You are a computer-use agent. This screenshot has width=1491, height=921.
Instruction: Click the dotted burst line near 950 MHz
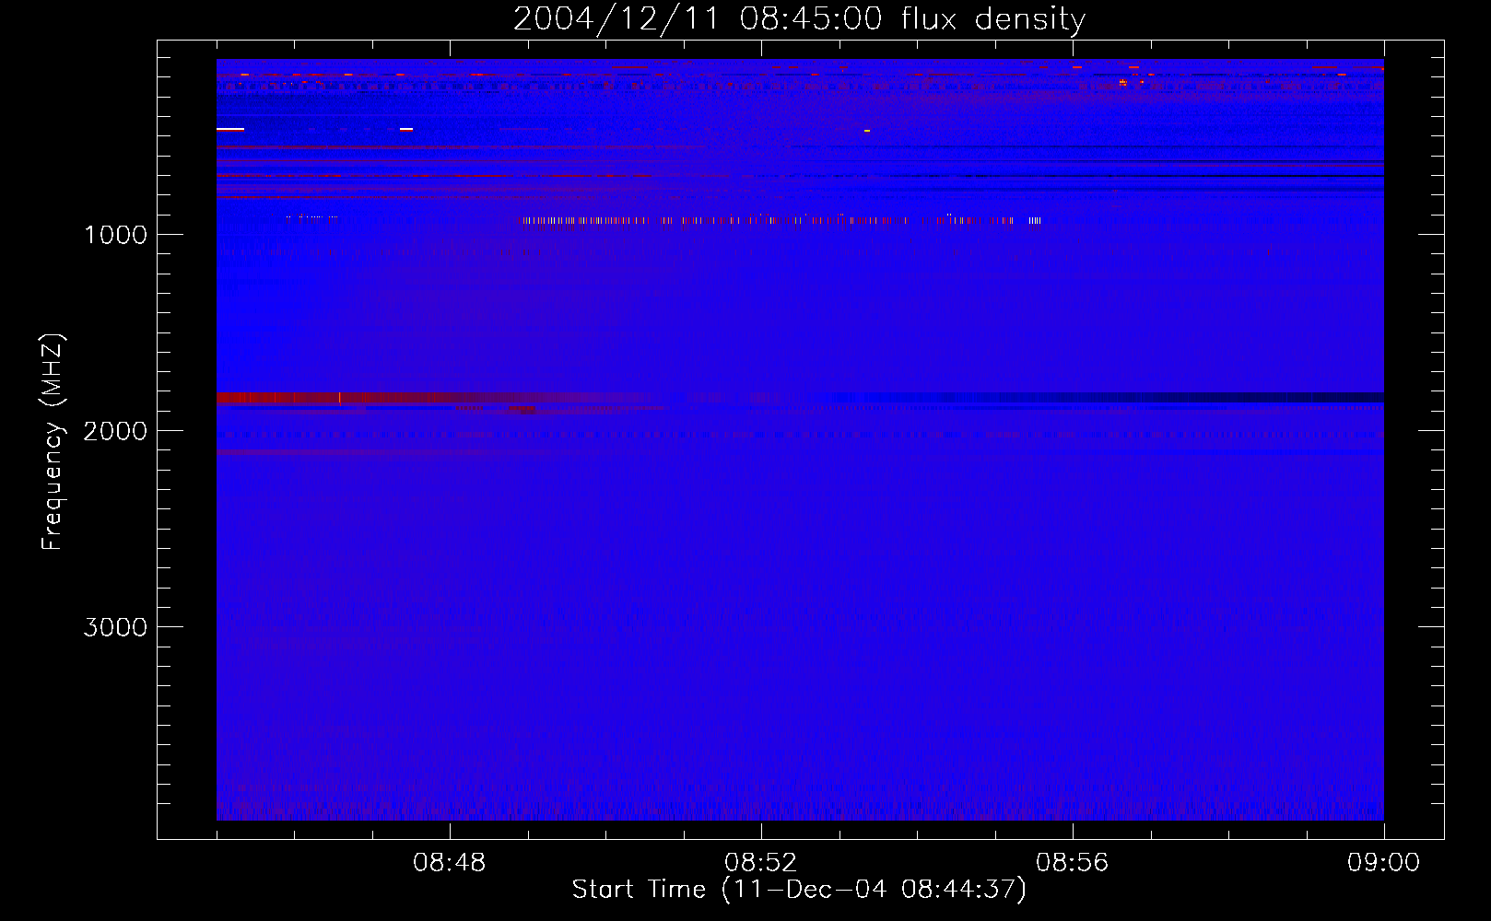click(781, 220)
